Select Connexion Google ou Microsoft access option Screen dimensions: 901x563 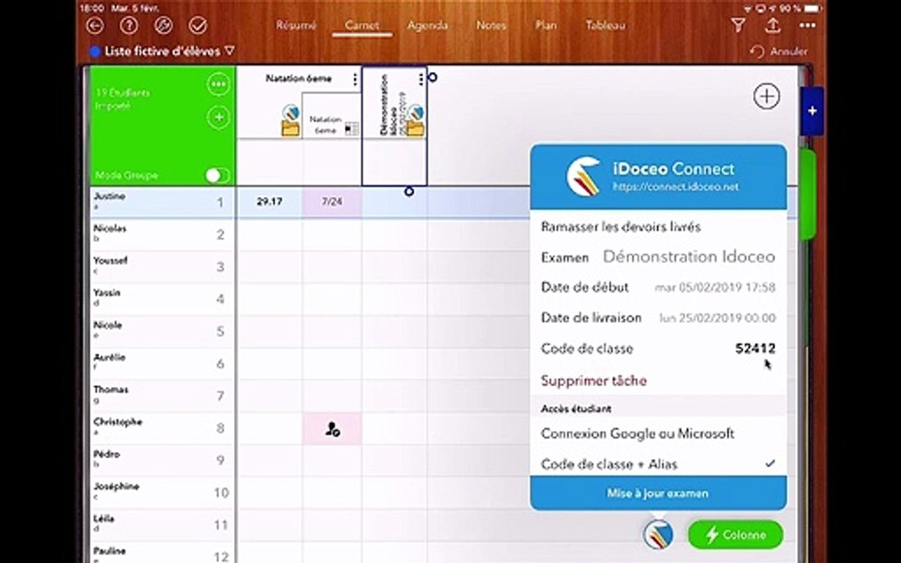pos(658,433)
